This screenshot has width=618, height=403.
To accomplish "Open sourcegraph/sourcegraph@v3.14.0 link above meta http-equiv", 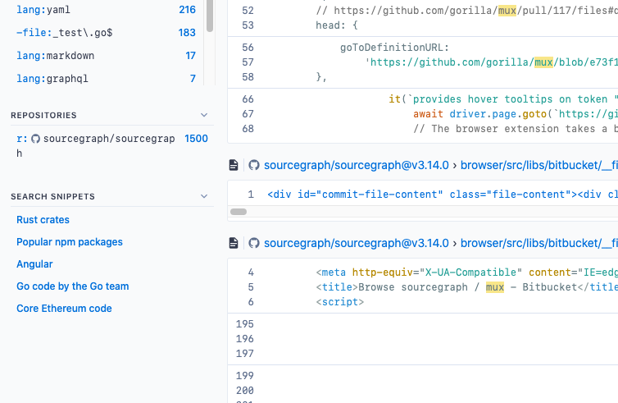I will point(357,243).
